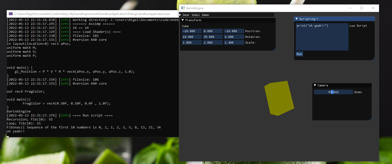Click the Transform panel title text
The image size is (392, 164).
(x=193, y=20)
